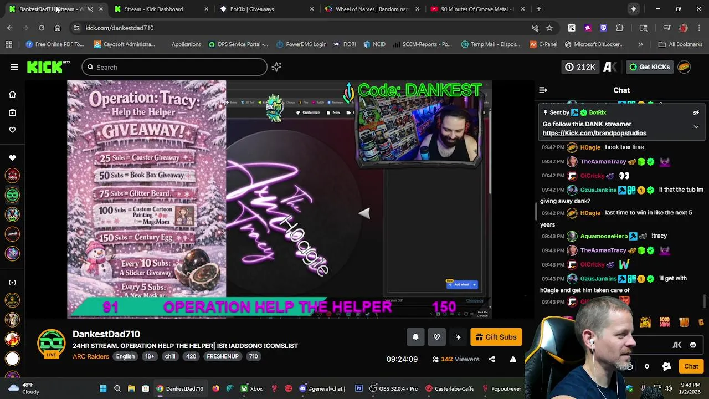
Task: Click the flower-shaped icon beside the Chat button
Action: [666, 366]
